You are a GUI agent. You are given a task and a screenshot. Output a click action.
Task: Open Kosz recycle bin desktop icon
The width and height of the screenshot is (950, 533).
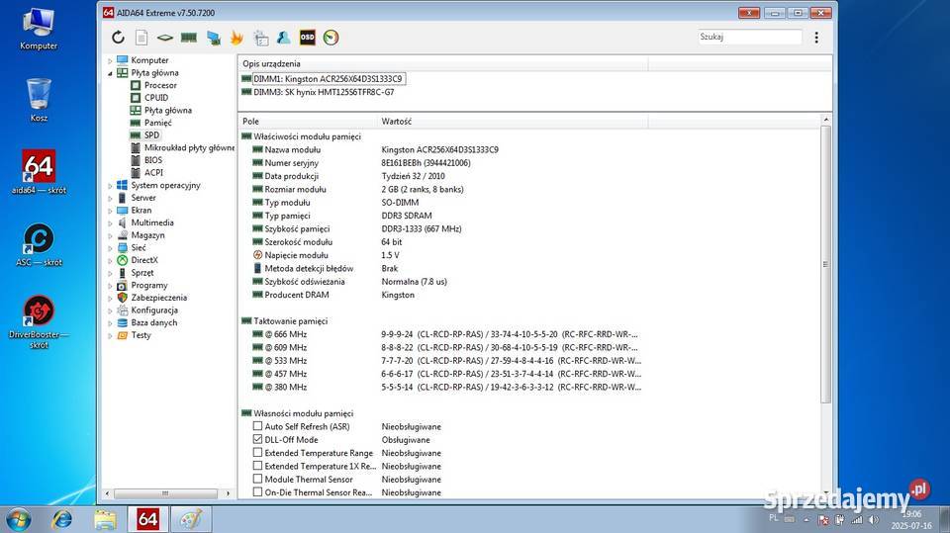coord(39,100)
